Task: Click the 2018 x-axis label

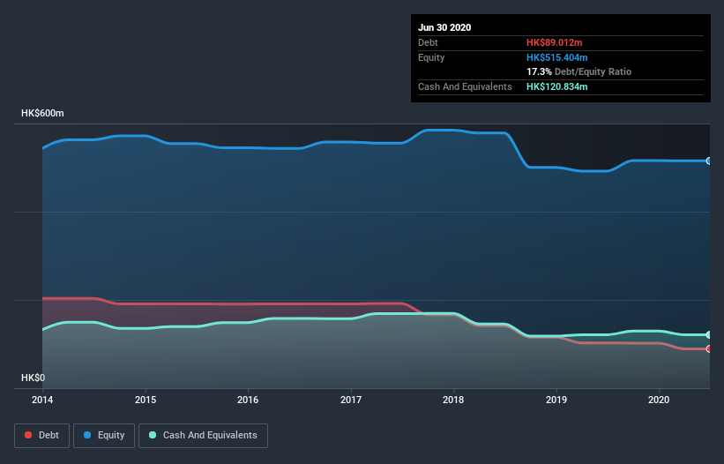Action: tap(453, 400)
